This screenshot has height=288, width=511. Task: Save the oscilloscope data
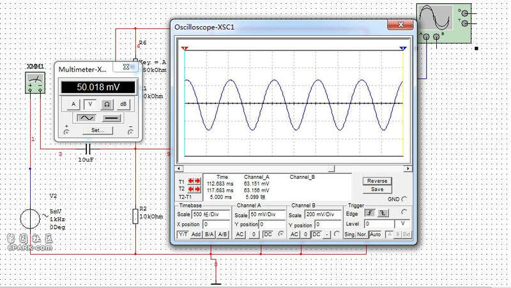pyautogui.click(x=377, y=189)
